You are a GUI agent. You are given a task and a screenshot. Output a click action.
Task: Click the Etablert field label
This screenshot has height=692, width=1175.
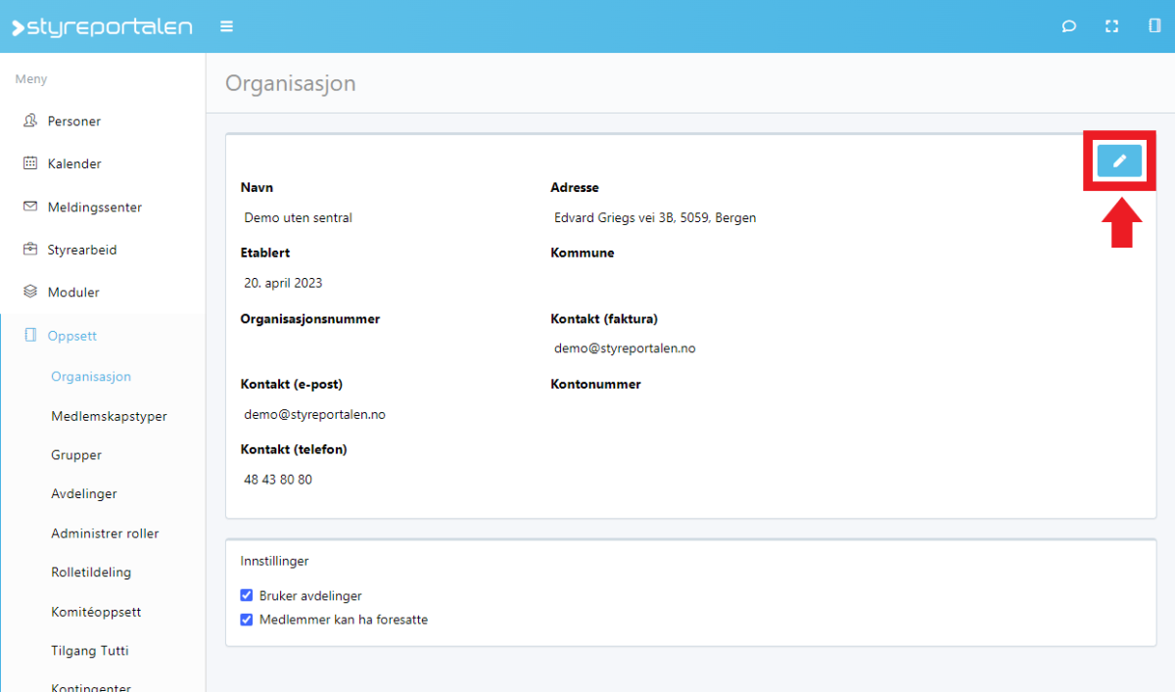click(265, 253)
